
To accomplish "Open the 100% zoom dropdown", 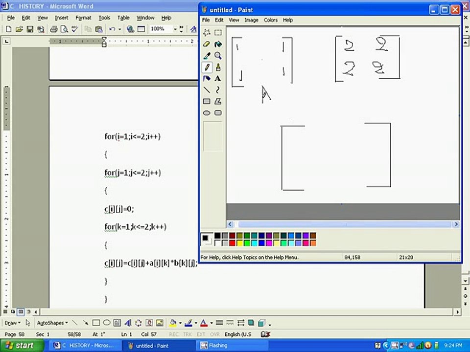I will 175,29.
